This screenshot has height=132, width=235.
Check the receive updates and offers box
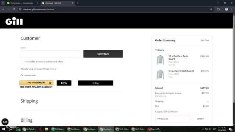pos(22,62)
